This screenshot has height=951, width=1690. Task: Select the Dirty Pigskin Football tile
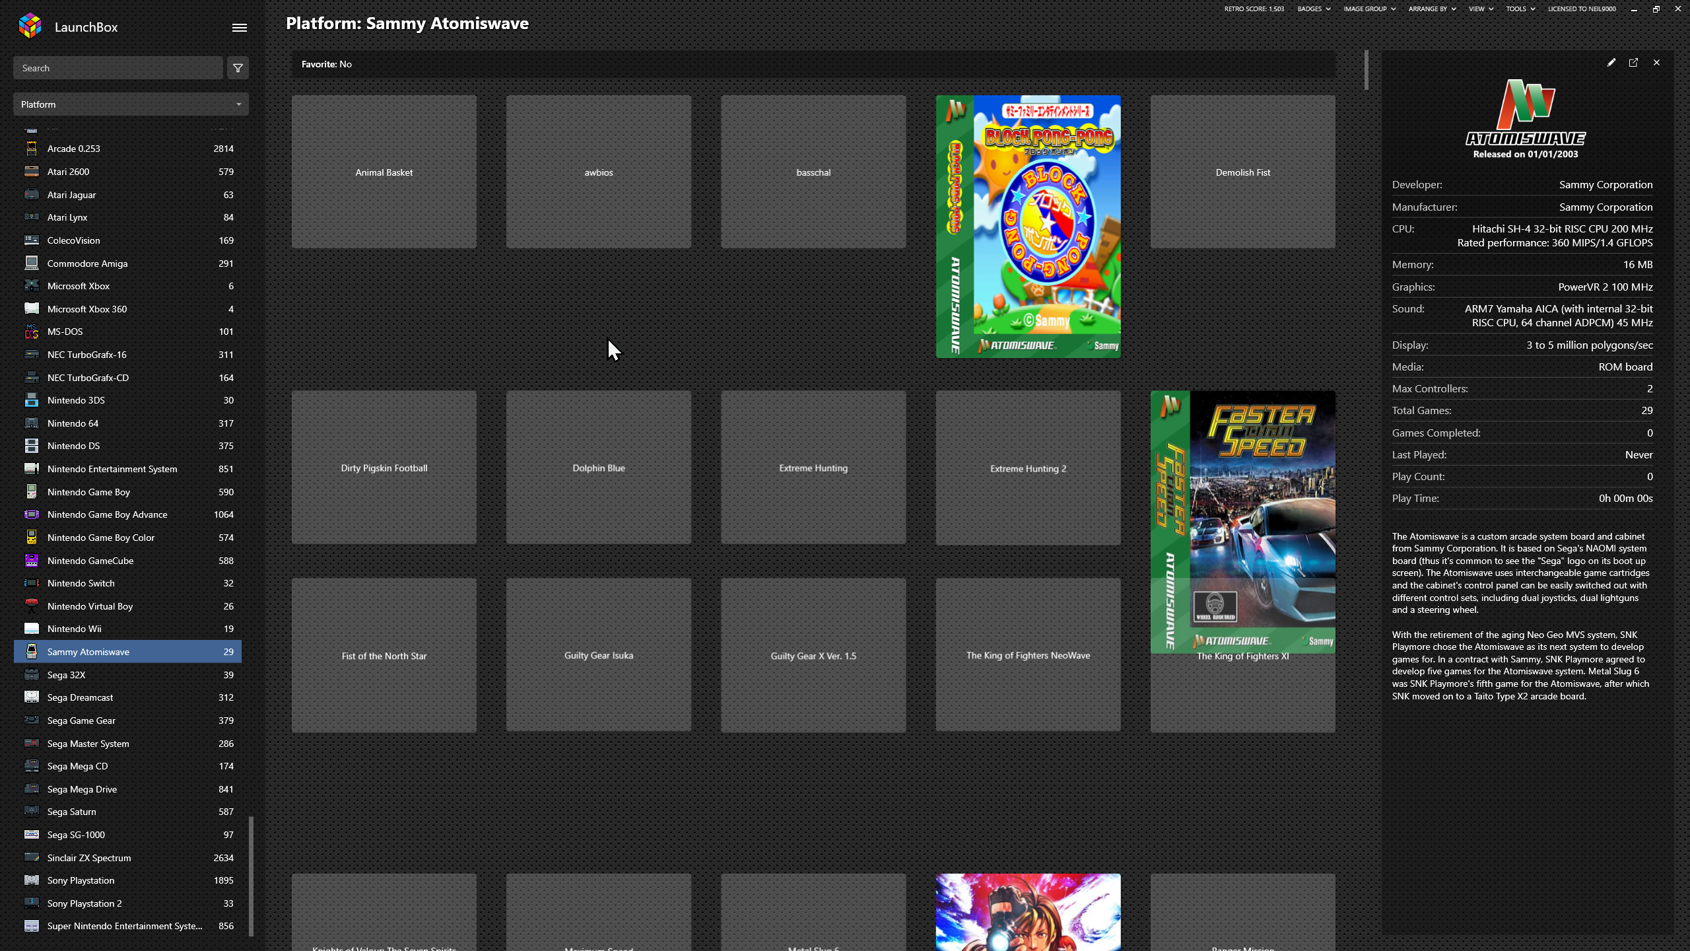pyautogui.click(x=384, y=468)
